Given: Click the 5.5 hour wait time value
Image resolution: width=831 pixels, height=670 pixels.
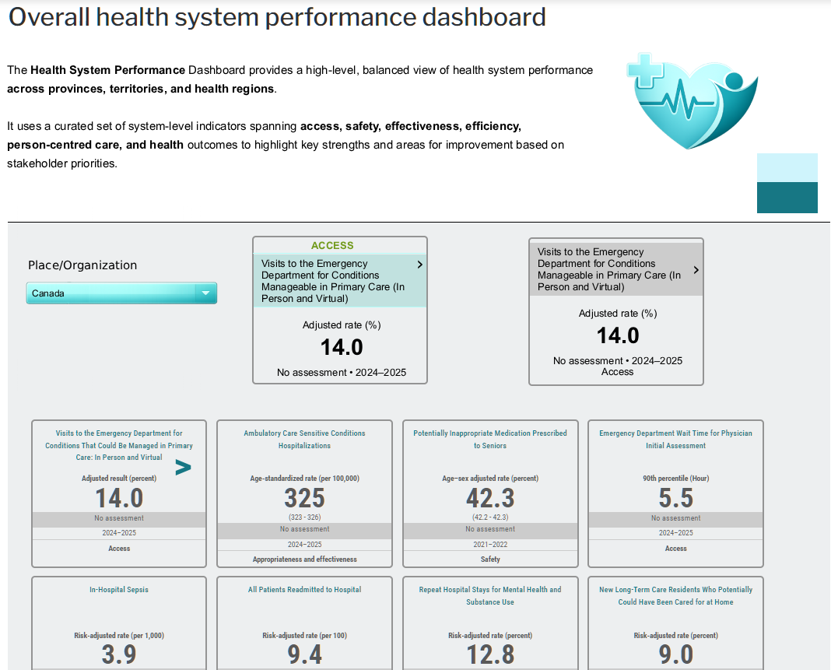Looking at the screenshot, I should [x=675, y=498].
